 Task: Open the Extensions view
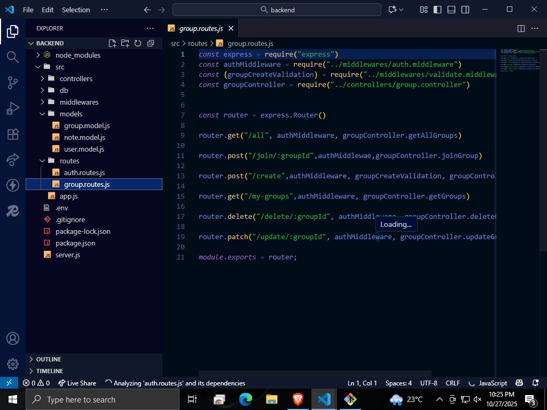(12, 135)
